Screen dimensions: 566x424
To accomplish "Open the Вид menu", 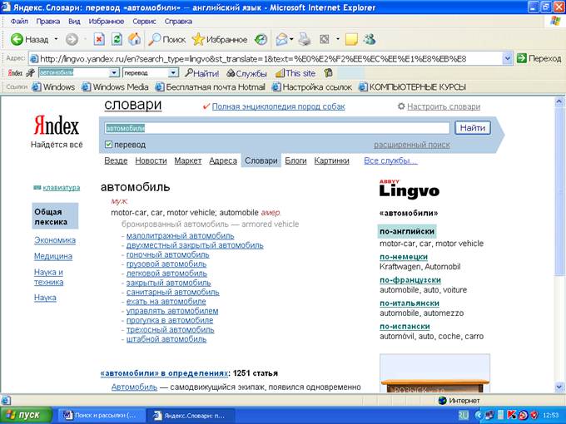I will point(74,22).
